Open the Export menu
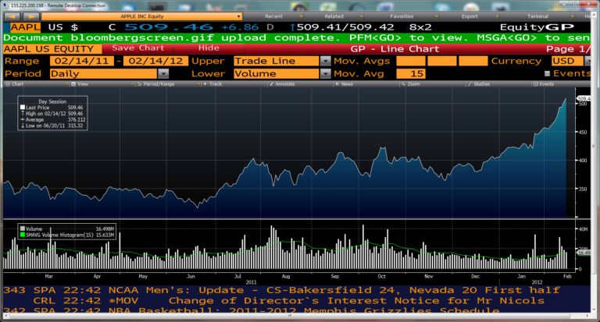 click(x=470, y=15)
